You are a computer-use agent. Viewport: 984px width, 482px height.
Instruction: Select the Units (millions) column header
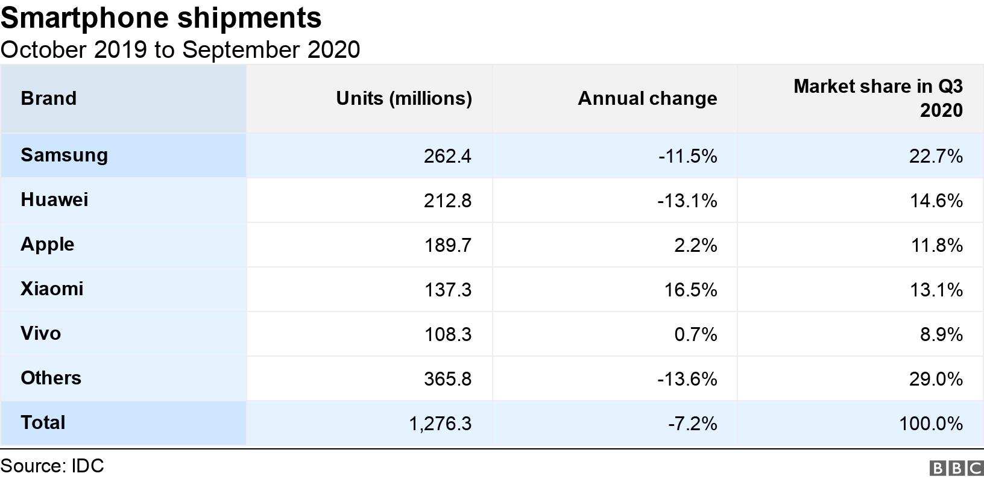(369, 99)
